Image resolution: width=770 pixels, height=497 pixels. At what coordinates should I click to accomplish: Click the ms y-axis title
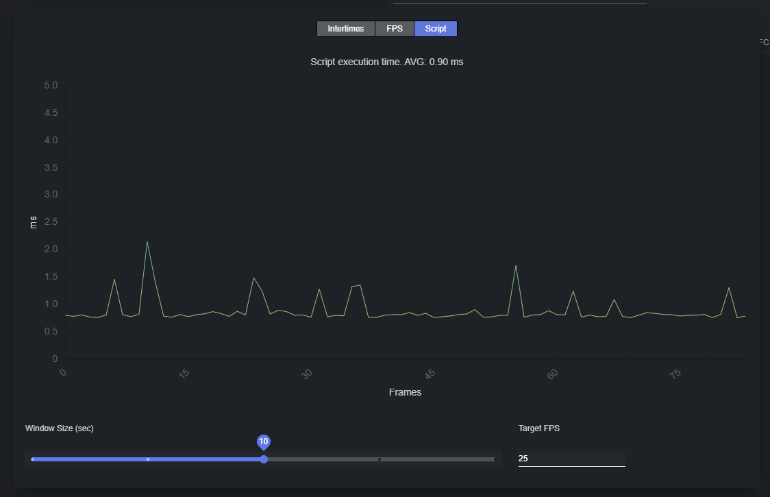pyautogui.click(x=33, y=221)
